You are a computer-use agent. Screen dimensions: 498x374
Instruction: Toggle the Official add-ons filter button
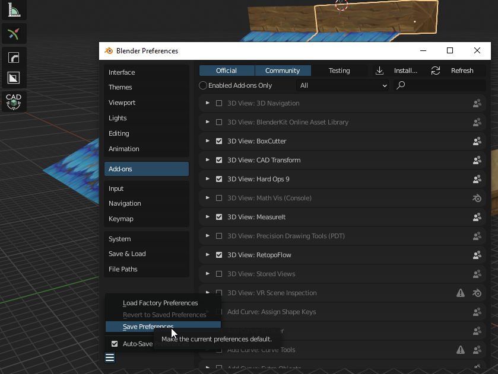point(227,71)
